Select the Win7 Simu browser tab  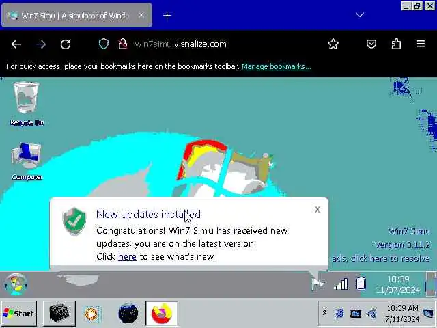click(x=76, y=15)
